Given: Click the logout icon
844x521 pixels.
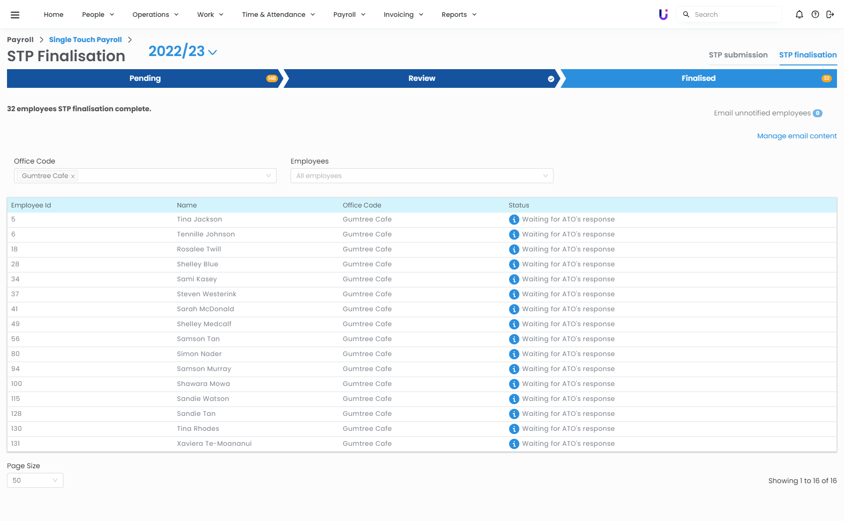Looking at the screenshot, I should coord(830,14).
